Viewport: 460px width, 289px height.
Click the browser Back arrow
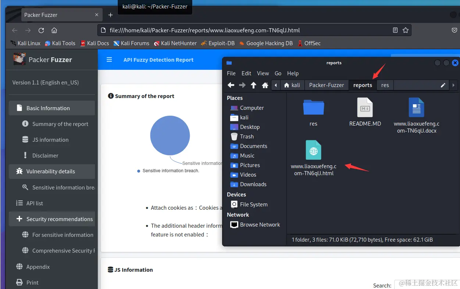[15, 30]
